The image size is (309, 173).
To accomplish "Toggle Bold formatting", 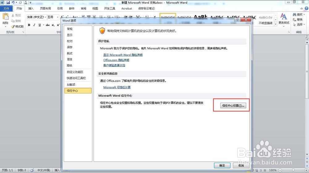I will pos(29,25).
